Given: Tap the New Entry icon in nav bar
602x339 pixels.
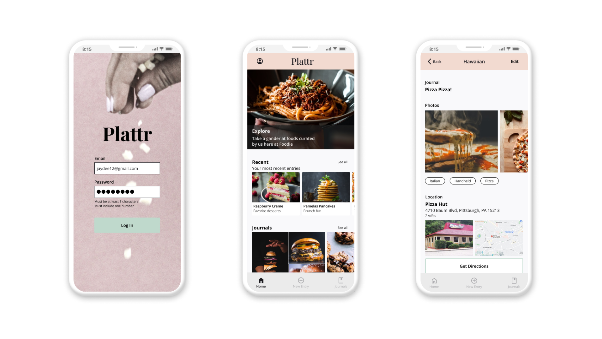Looking at the screenshot, I should [x=301, y=281].
